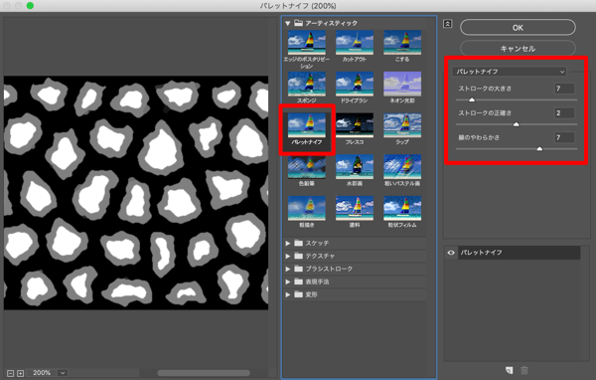Image resolution: width=596 pixels, height=380 pixels.
Task: Select the パレットナイフ filter thumbnail
Action: coord(307,125)
